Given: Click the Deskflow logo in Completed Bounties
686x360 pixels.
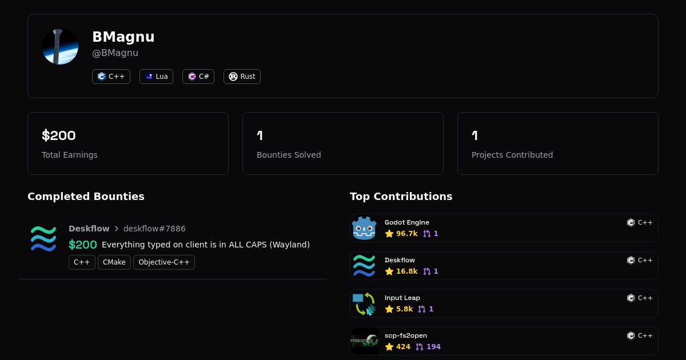Looking at the screenshot, I should [x=43, y=239].
